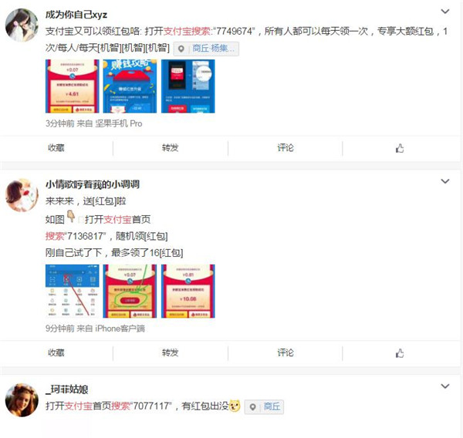View the avatar of _珂菲姑娘
463x438 pixels.
(22, 400)
